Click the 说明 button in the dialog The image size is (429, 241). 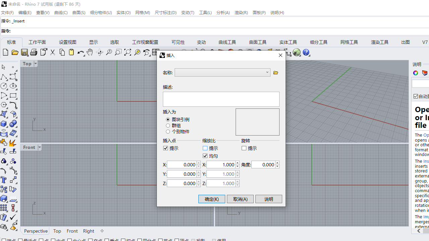(268, 199)
